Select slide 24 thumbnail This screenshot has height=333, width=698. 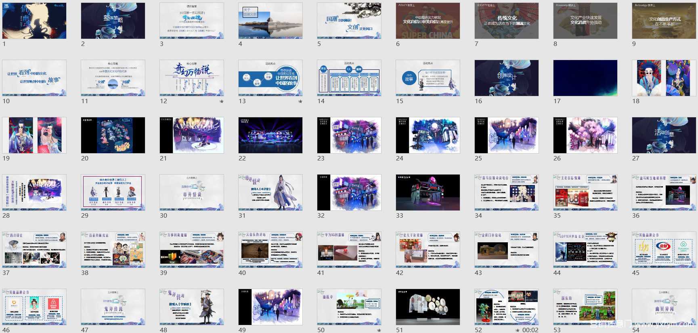pyautogui.click(x=428, y=135)
